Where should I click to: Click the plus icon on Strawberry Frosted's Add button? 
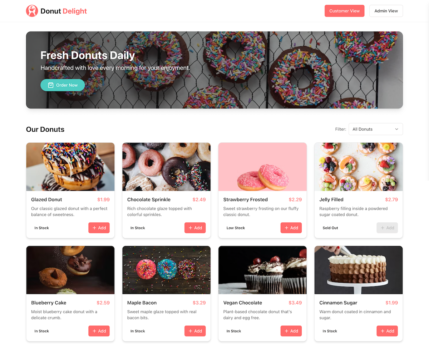point(287,228)
